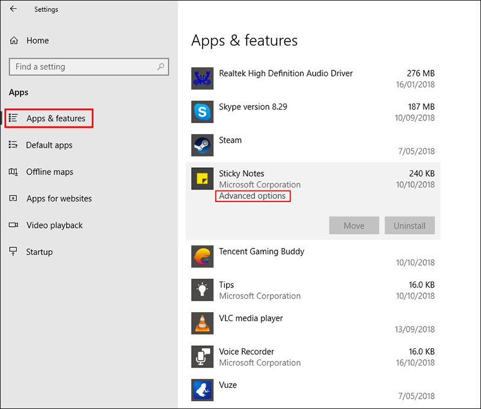Click the Sticky Notes app name
481x409 pixels.
click(x=242, y=173)
